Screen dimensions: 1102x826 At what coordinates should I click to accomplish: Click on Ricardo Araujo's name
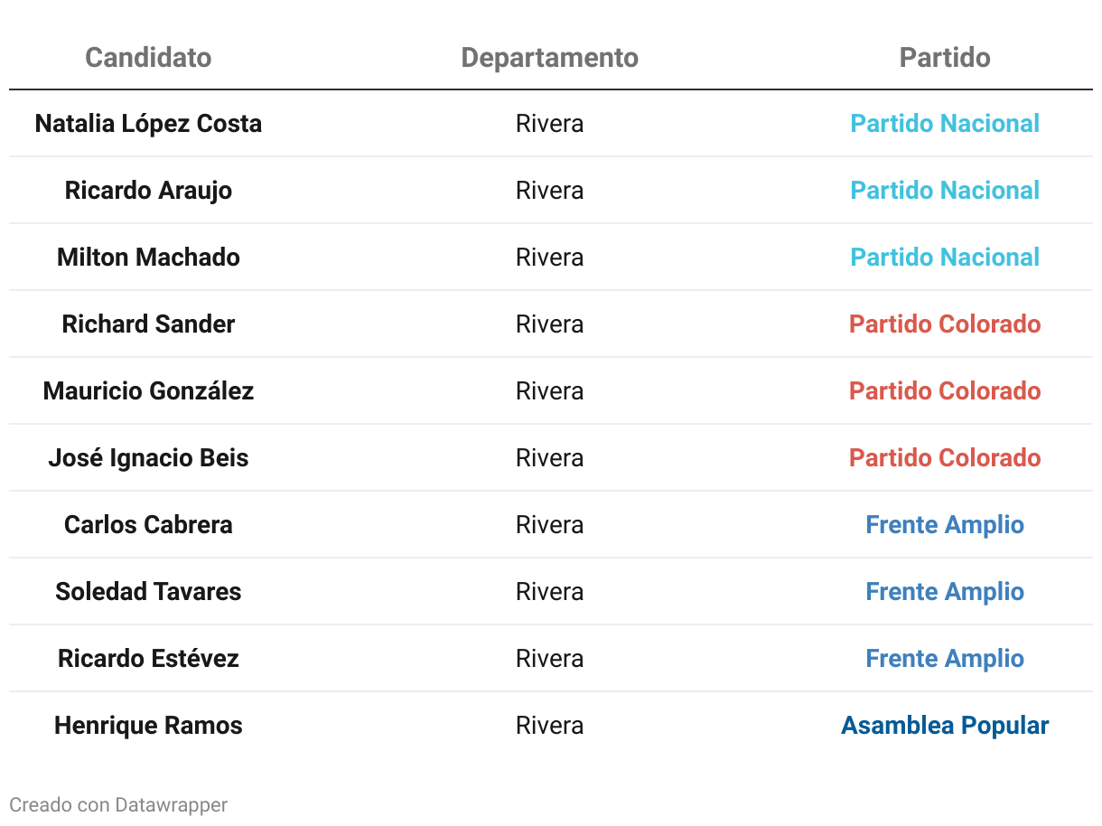[148, 191]
